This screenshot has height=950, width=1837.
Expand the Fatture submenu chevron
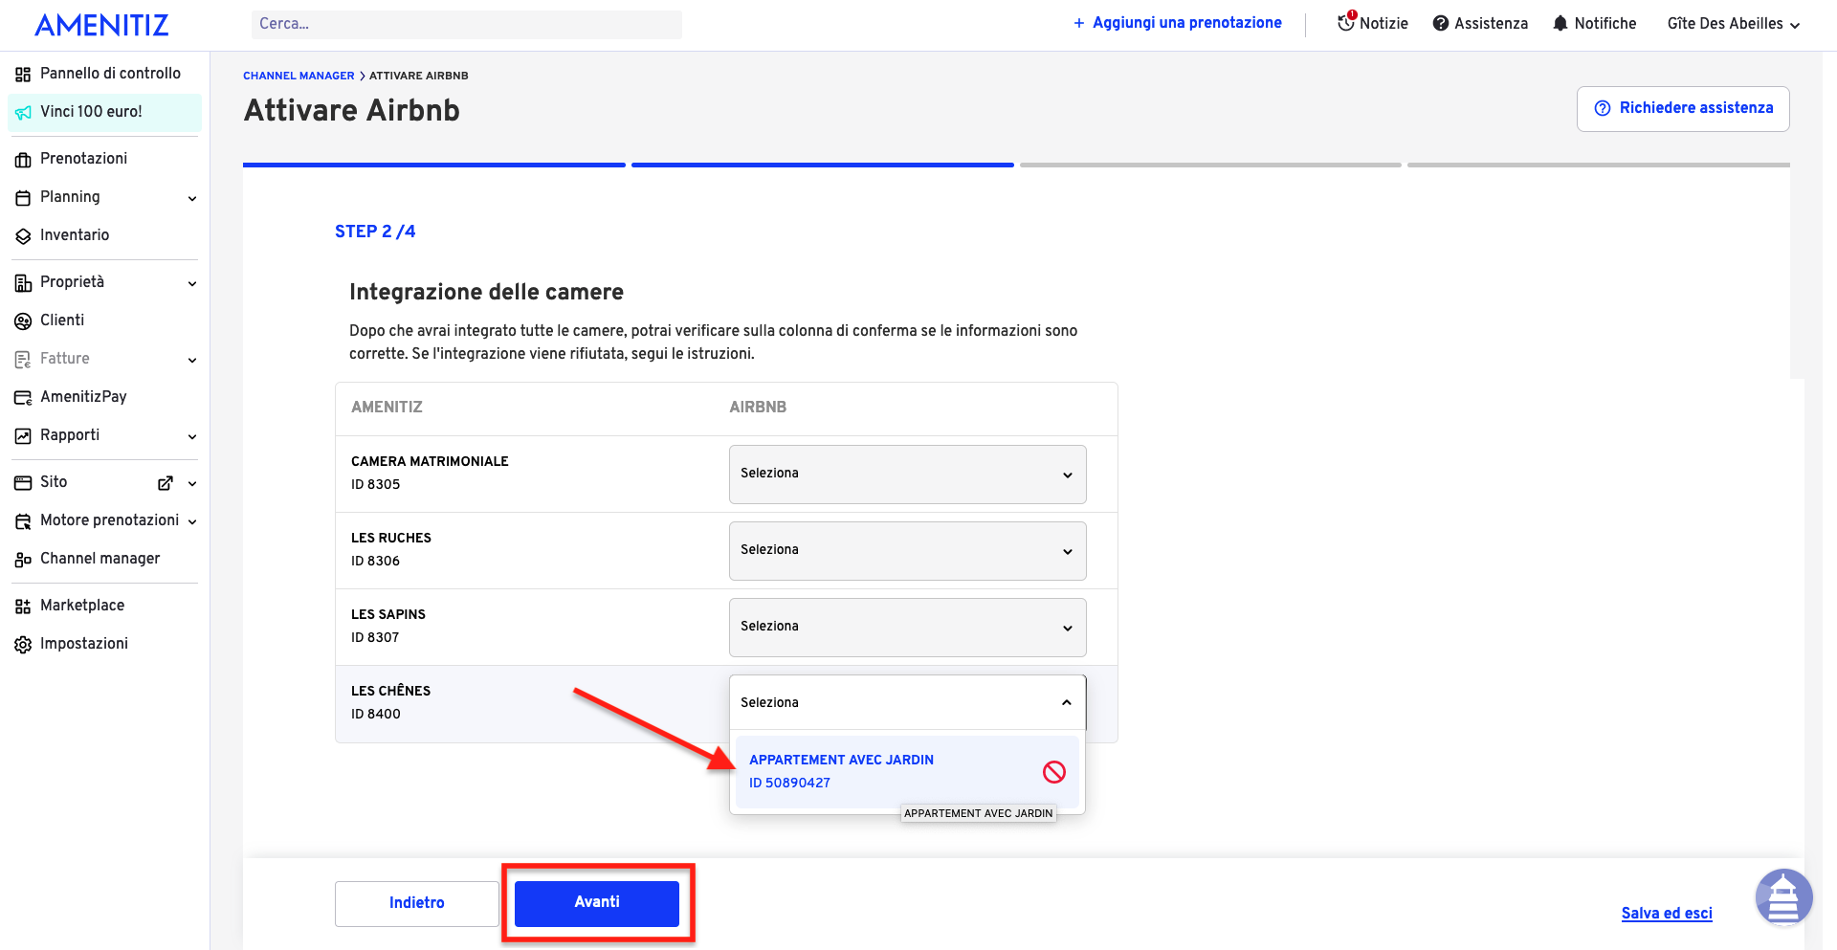(x=192, y=360)
